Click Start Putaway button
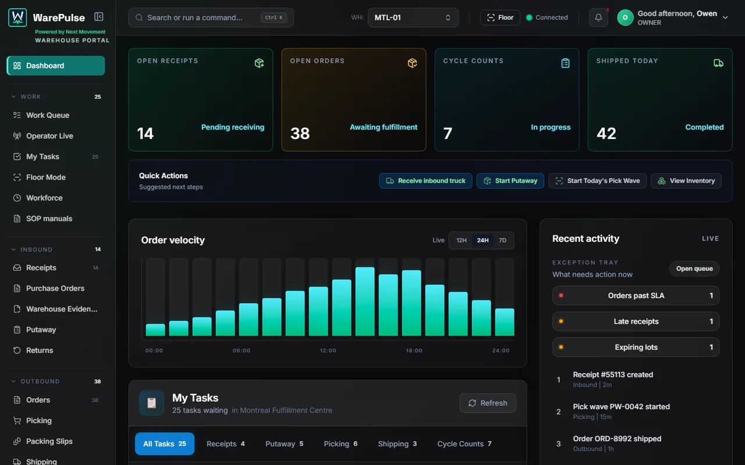Viewport: 745px width, 465px height. pos(510,181)
